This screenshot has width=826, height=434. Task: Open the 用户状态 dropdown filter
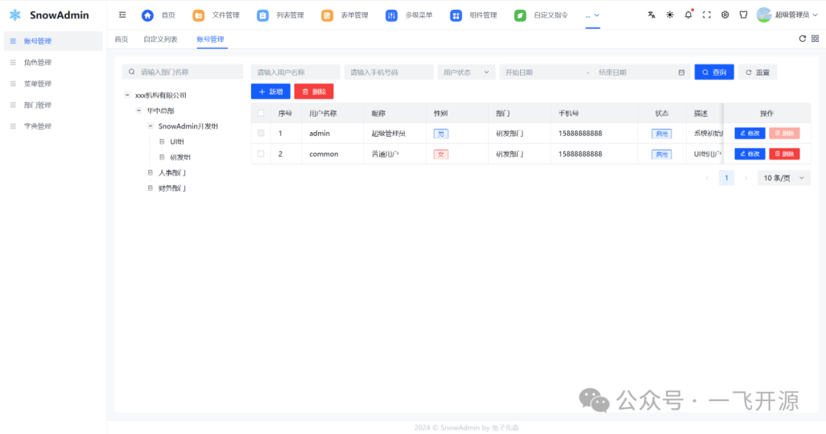[466, 72]
